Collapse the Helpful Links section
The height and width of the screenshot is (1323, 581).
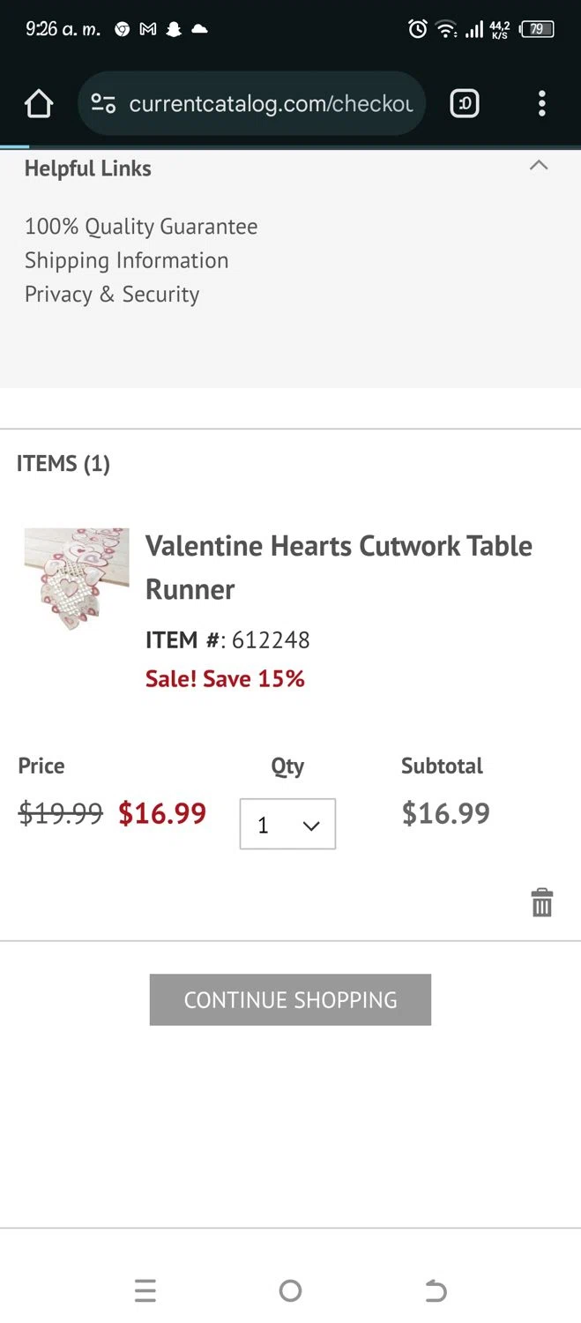[539, 166]
